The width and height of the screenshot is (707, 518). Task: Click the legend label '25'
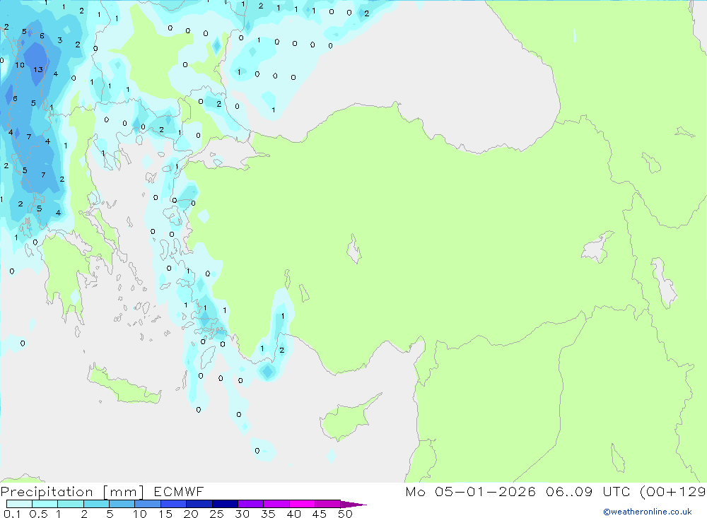point(216,514)
